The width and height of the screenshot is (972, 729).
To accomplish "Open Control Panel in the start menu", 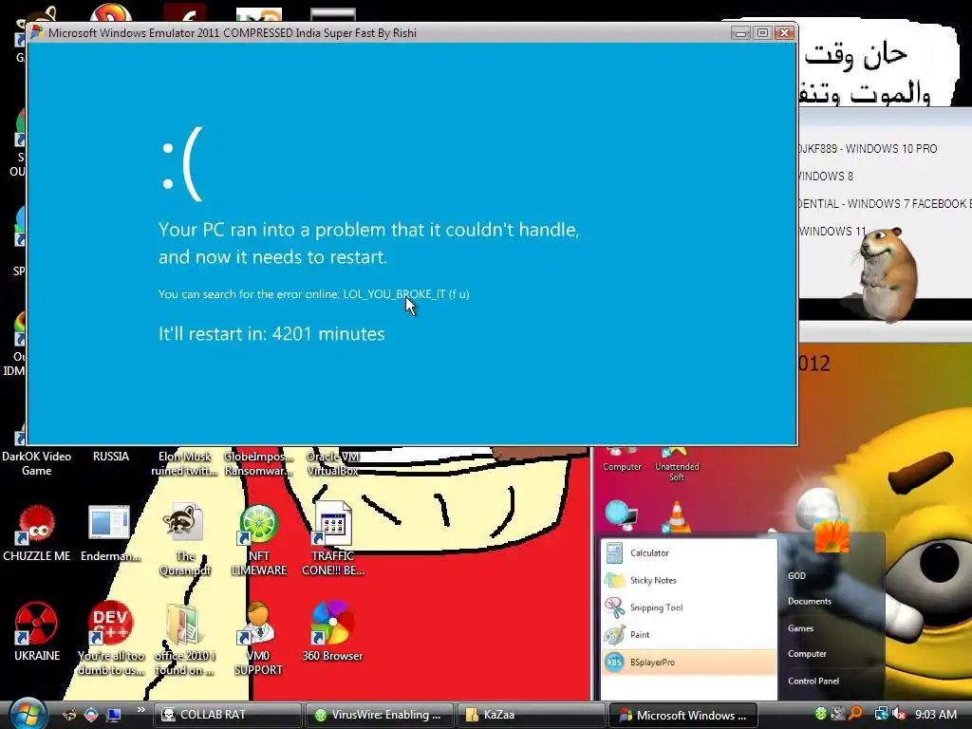I will pyautogui.click(x=813, y=681).
